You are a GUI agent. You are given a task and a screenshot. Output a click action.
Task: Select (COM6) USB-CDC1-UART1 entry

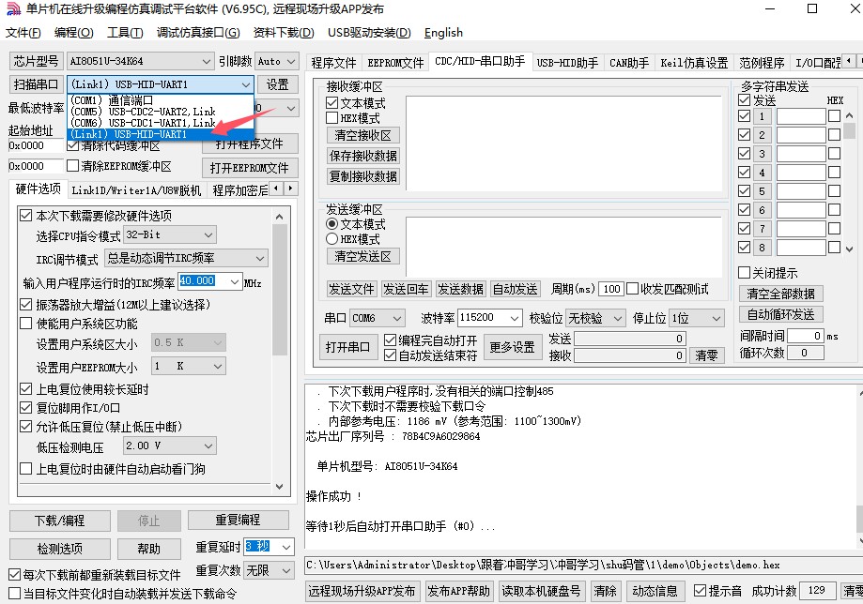coord(161,123)
